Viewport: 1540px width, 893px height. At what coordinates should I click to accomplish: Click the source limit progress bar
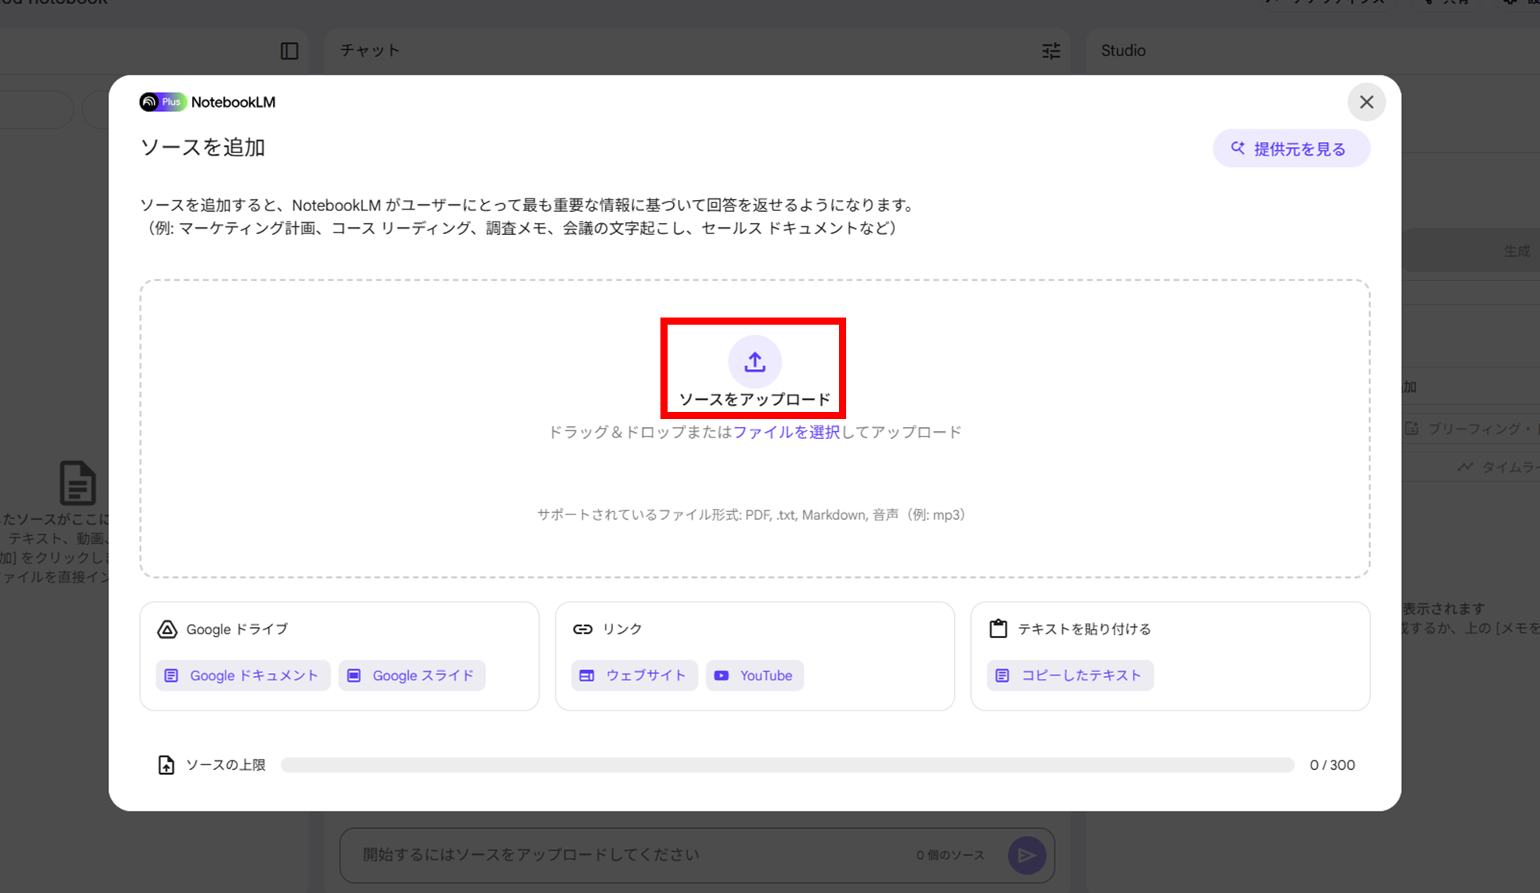[x=787, y=765]
